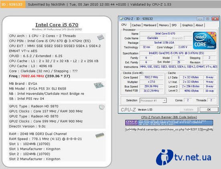Click the CPU-Z window title bar icon
This screenshot has width=221, height=169.
tap(121, 19)
